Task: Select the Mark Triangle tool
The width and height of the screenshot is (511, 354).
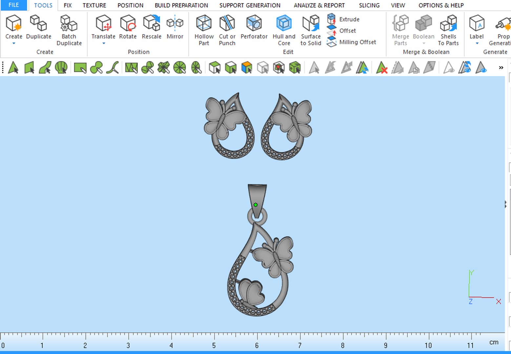Action: (x=13, y=68)
